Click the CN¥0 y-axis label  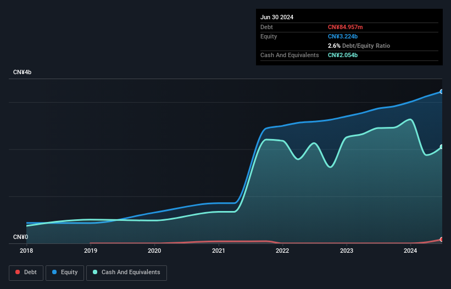pyautogui.click(x=21, y=237)
